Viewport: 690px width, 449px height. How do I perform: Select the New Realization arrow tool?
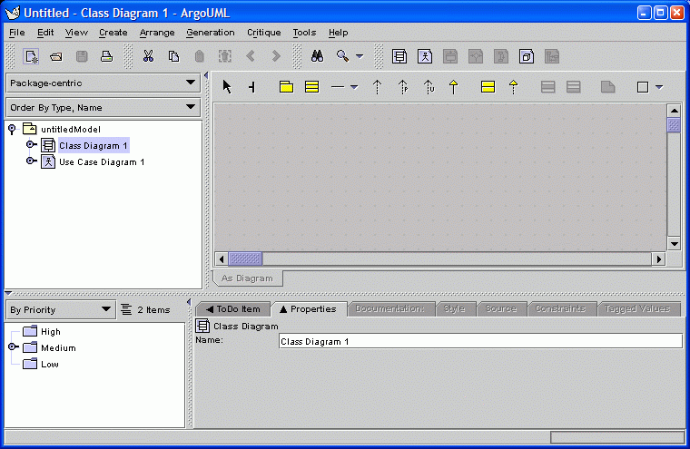point(513,87)
